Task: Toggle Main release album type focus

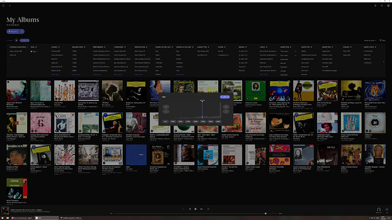Action: pyautogui.click(x=203, y=51)
